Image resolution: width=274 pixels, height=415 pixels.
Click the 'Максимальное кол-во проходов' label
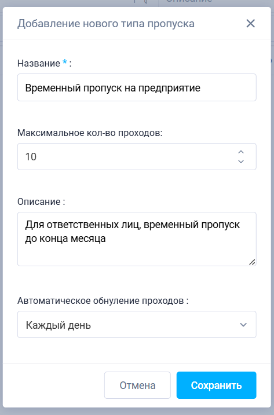[90, 133]
